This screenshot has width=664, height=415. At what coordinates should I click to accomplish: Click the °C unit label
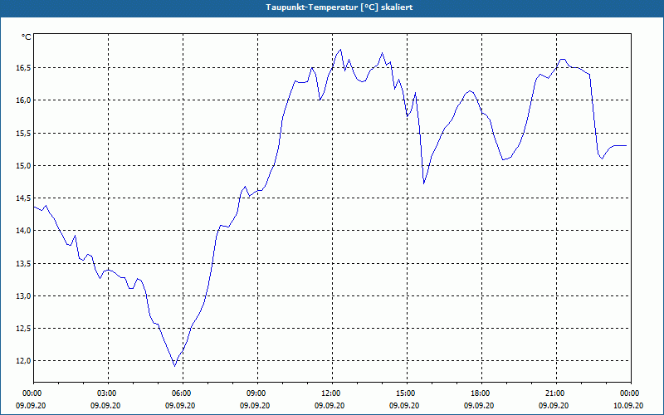(x=26, y=37)
